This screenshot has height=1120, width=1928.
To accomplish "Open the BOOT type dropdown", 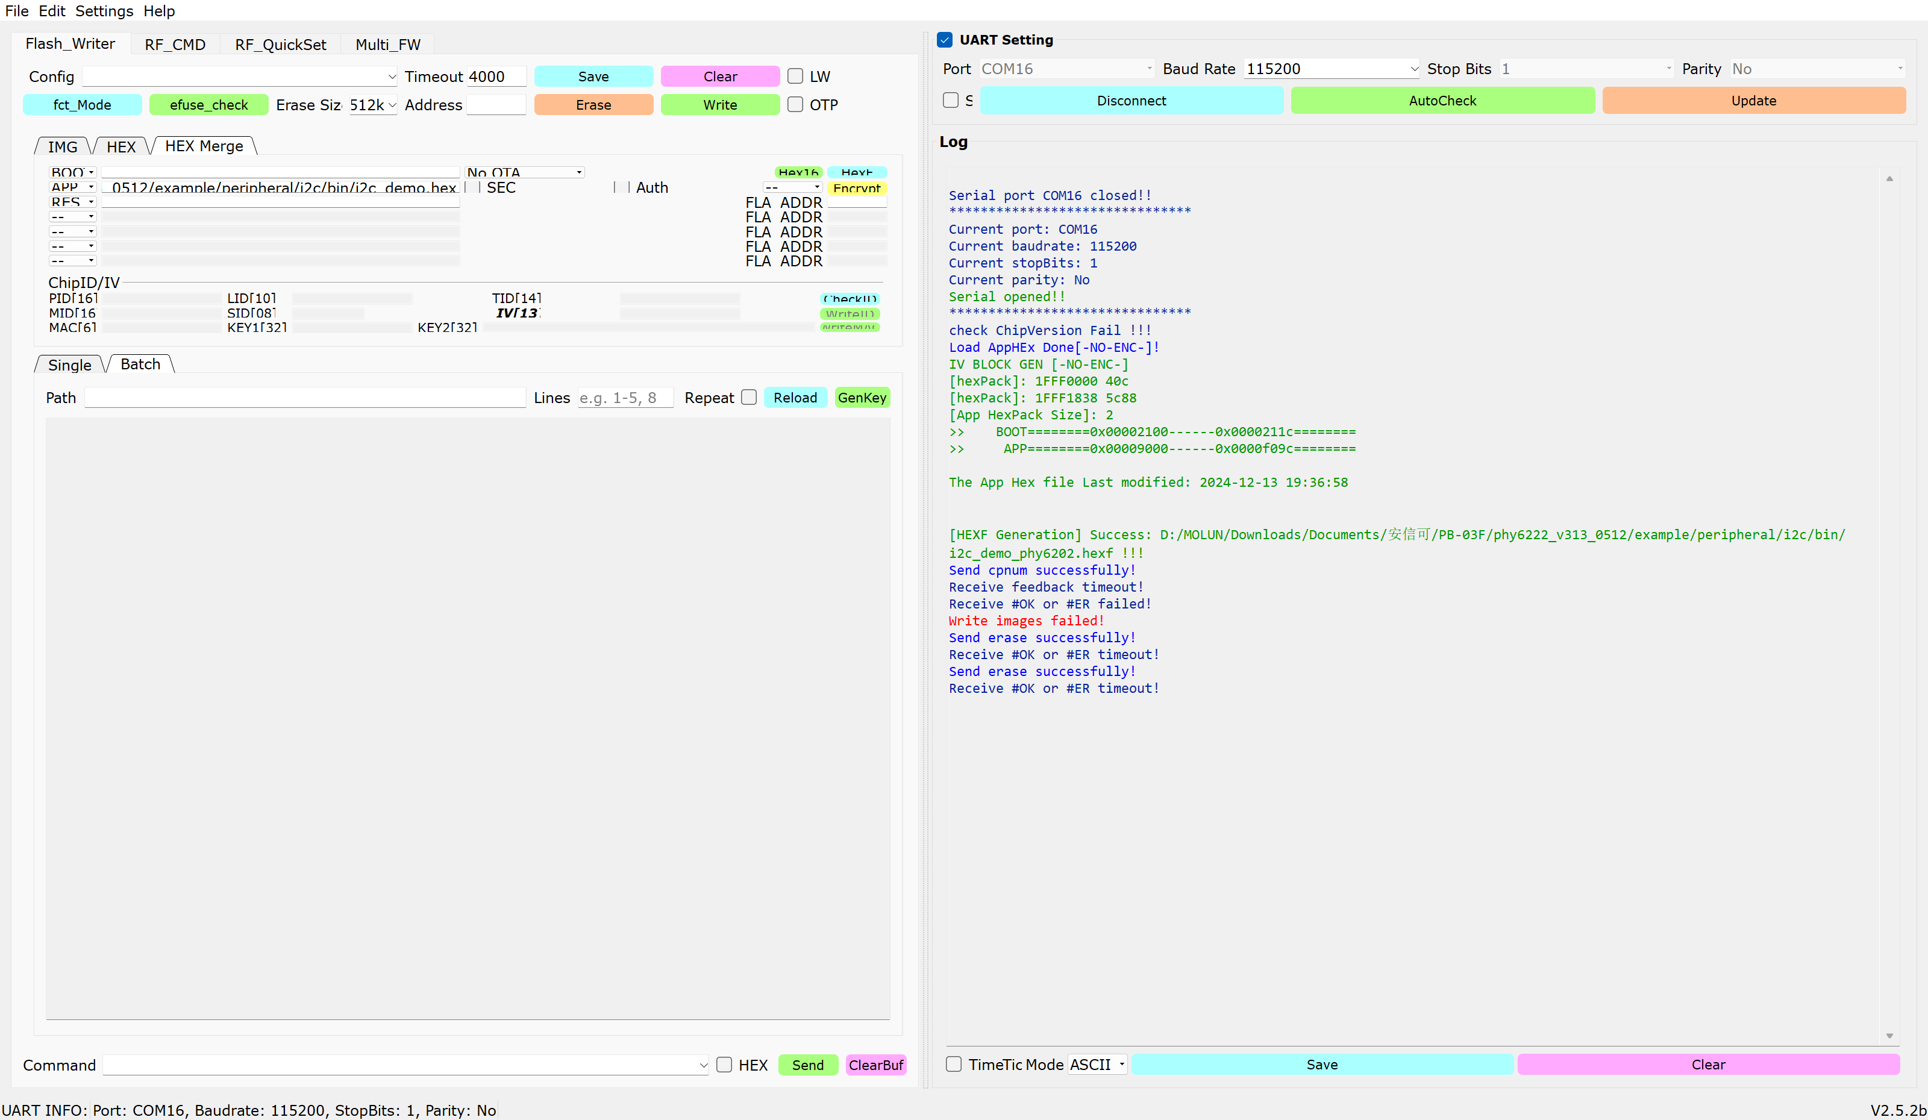I will [73, 172].
